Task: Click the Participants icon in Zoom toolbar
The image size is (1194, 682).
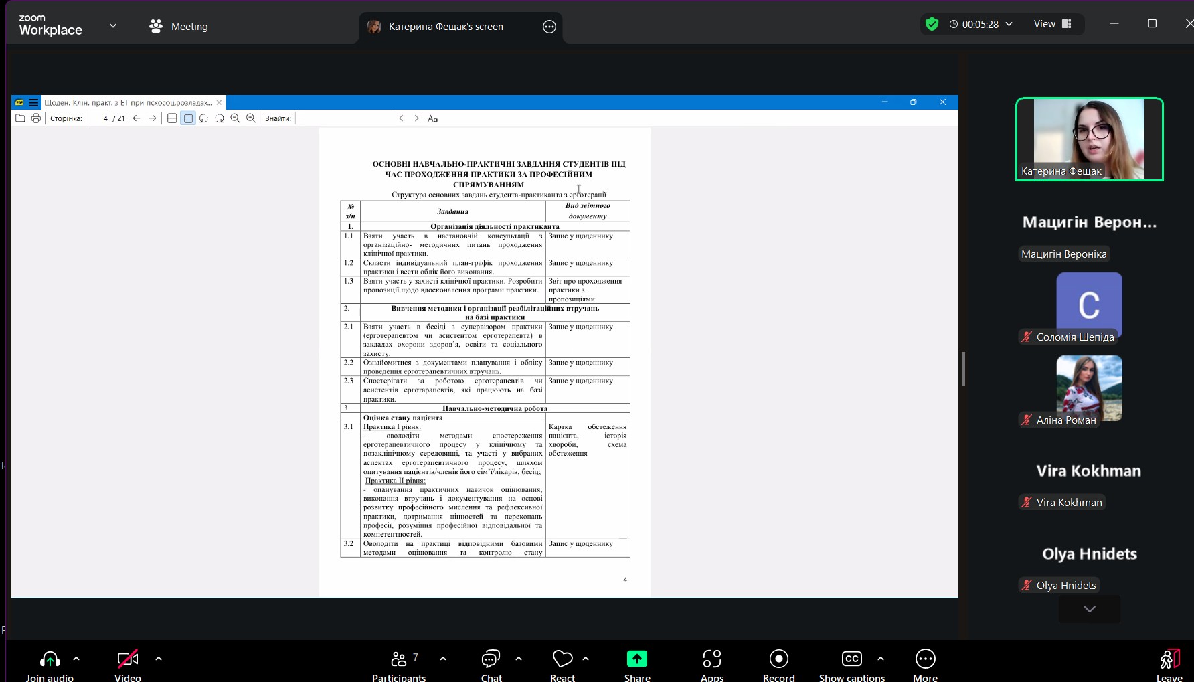Action: pos(399,659)
